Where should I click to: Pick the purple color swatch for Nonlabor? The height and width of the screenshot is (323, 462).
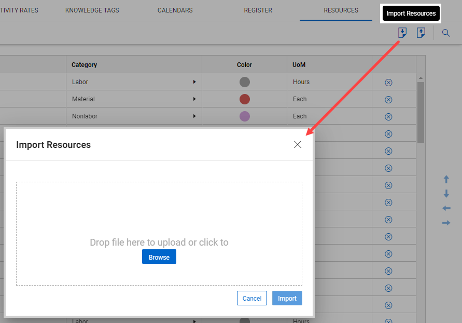pyautogui.click(x=245, y=116)
